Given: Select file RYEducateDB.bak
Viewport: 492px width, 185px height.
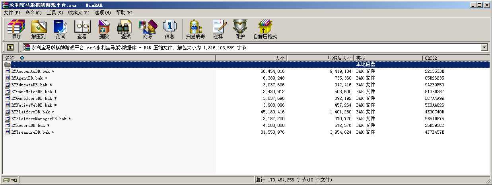Looking at the screenshot, I should (x=31, y=85).
